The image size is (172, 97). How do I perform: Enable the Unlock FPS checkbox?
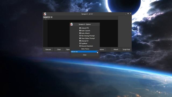click(80, 28)
